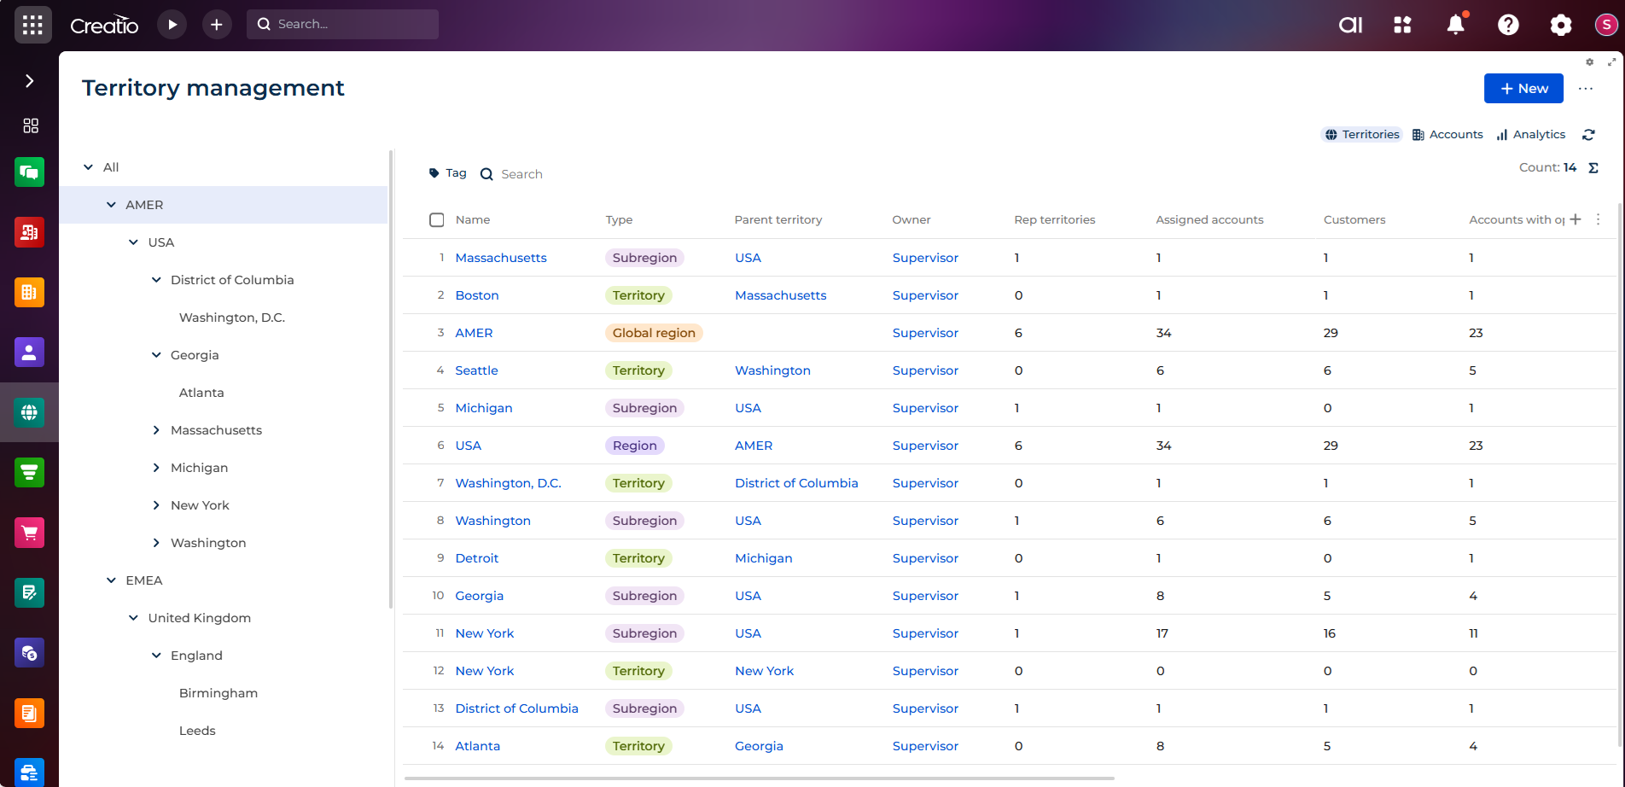This screenshot has width=1625, height=787.
Task: Toggle the select all rows checkbox
Action: click(437, 220)
